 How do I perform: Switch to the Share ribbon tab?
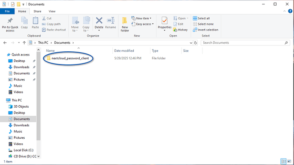[x=37, y=11]
